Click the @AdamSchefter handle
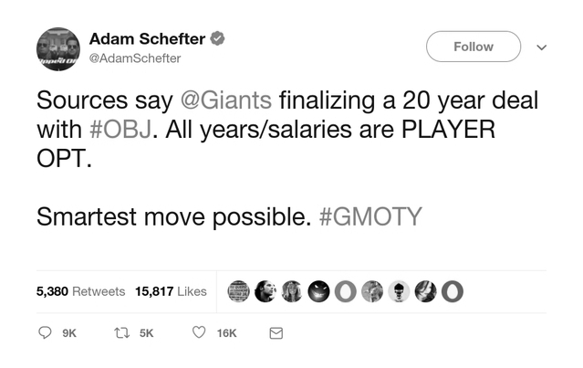The width and height of the screenshot is (583, 368). 135,58
